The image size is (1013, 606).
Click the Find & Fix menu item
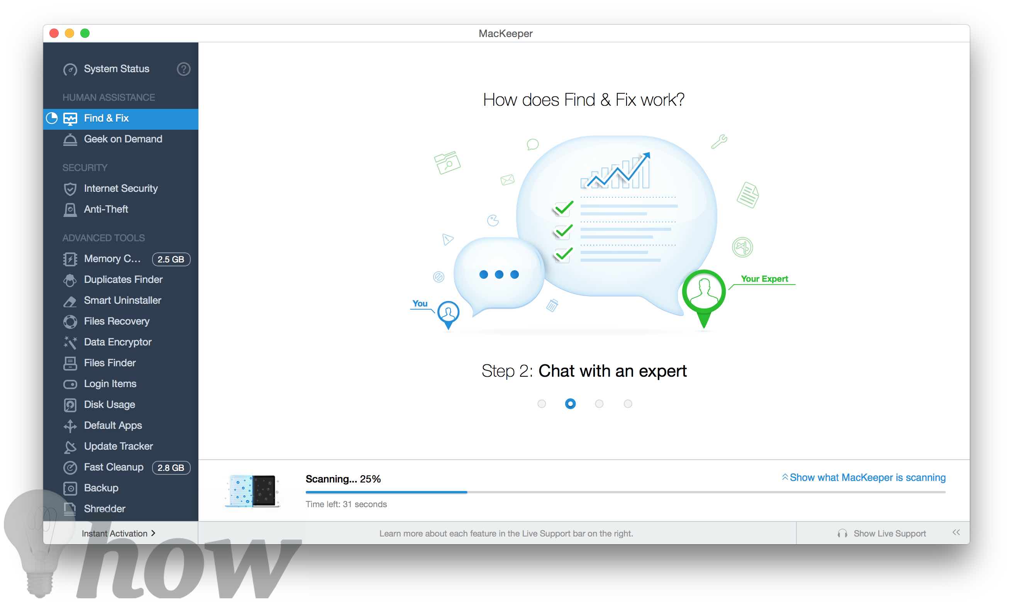point(120,118)
